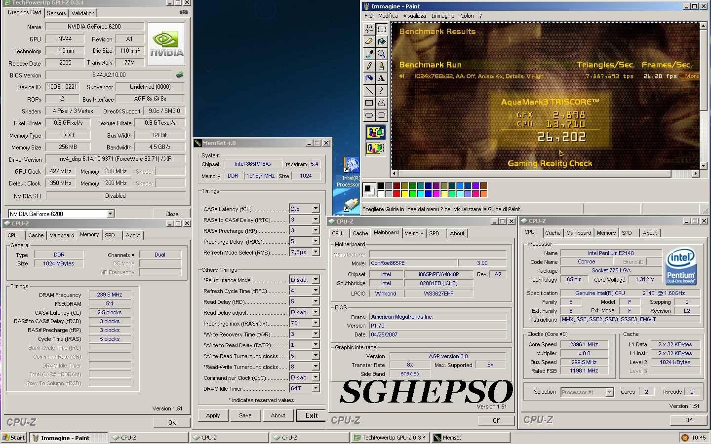Click the Intel Pentium logo in CPU-Z

tap(681, 267)
